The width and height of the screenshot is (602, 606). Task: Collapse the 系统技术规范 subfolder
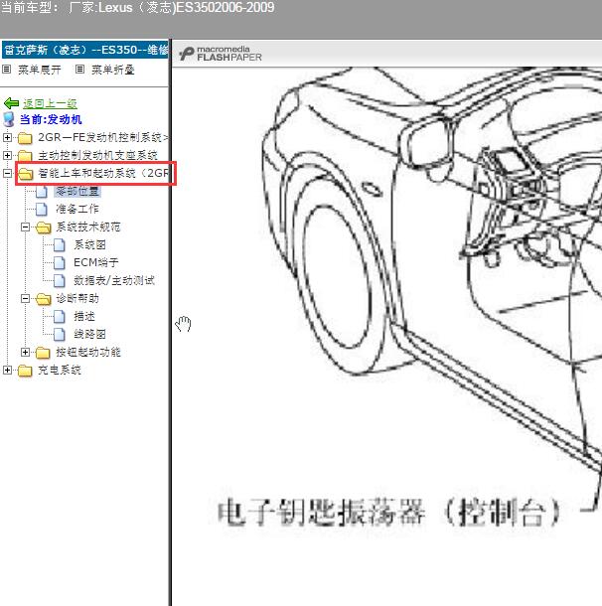click(x=25, y=227)
